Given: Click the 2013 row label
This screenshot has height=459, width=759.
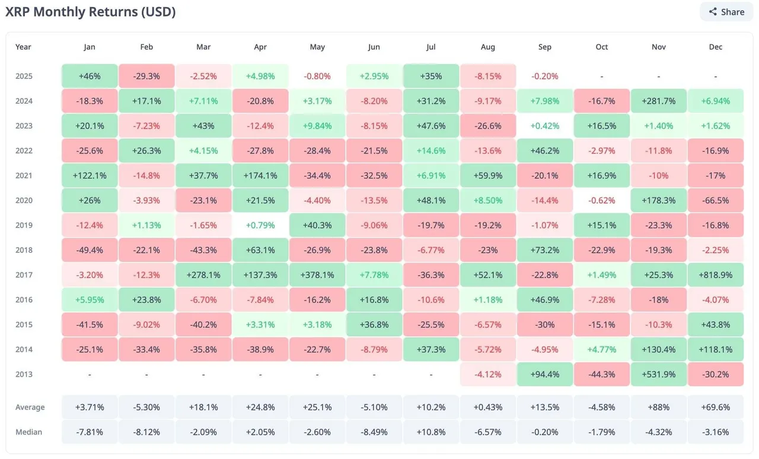Looking at the screenshot, I should click(x=24, y=374).
